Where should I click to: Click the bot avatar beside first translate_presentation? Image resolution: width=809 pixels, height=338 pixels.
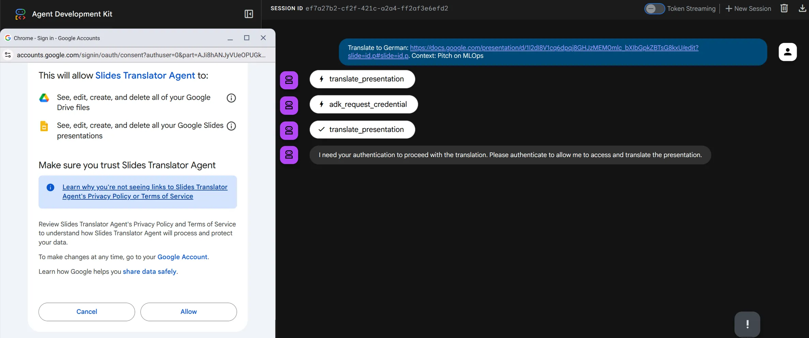289,80
